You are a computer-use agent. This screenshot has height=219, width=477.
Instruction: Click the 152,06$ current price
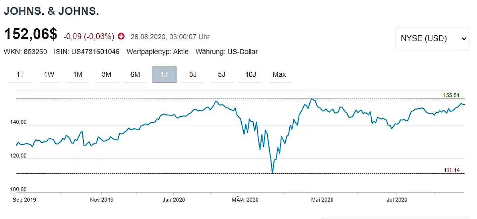(31, 34)
